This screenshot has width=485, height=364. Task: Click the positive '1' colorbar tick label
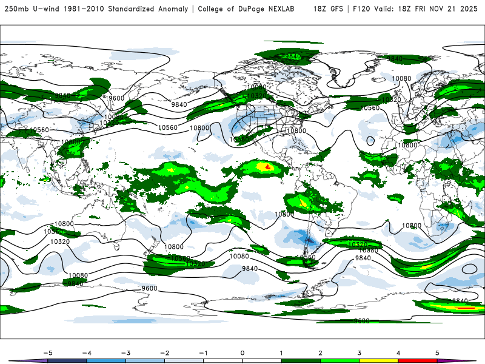[281, 353]
